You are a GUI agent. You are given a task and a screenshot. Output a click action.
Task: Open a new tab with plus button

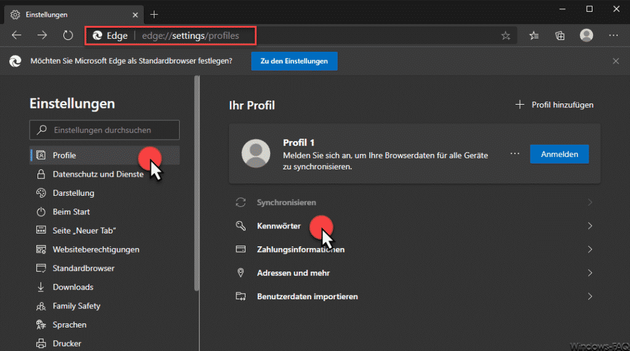[x=154, y=15]
